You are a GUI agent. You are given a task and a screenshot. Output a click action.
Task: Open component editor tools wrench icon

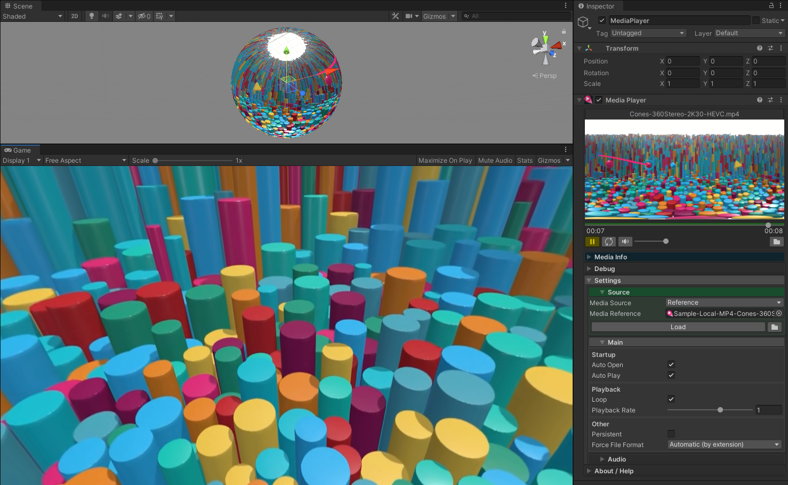pos(395,16)
